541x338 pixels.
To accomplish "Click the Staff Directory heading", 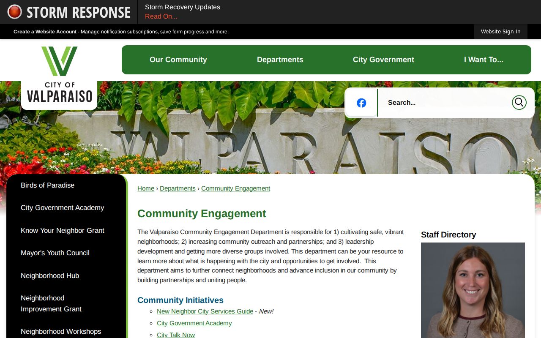I will (x=448, y=234).
